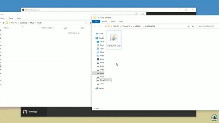Open Quick access in navigation pane
Screen dimensions: 219x123
coord(100,33)
